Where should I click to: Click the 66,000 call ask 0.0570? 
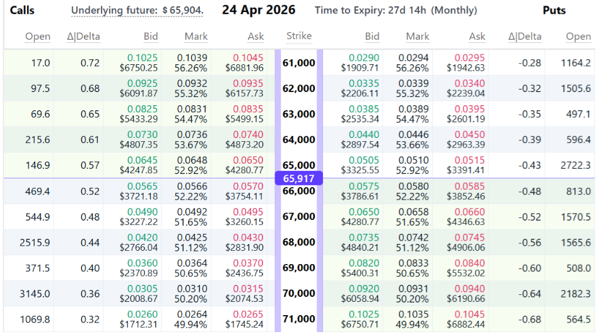[x=249, y=186]
